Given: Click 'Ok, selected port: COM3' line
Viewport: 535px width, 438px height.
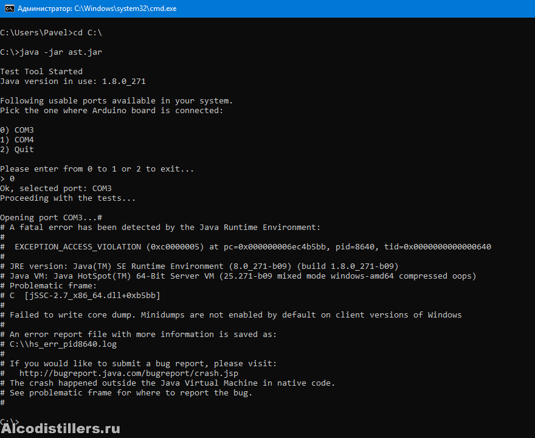Looking at the screenshot, I should pyautogui.click(x=56, y=189).
